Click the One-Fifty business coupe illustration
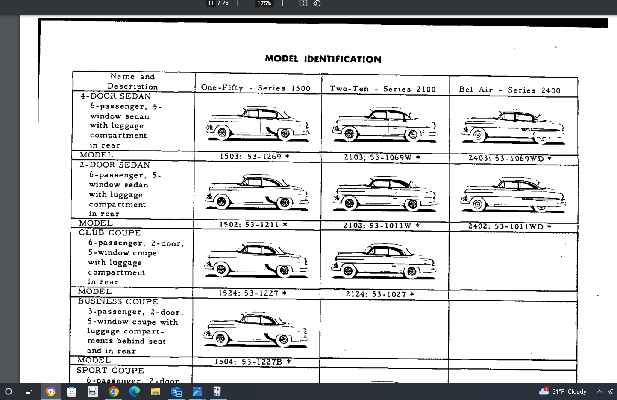Viewport: 617px width, 400px height. click(256, 330)
